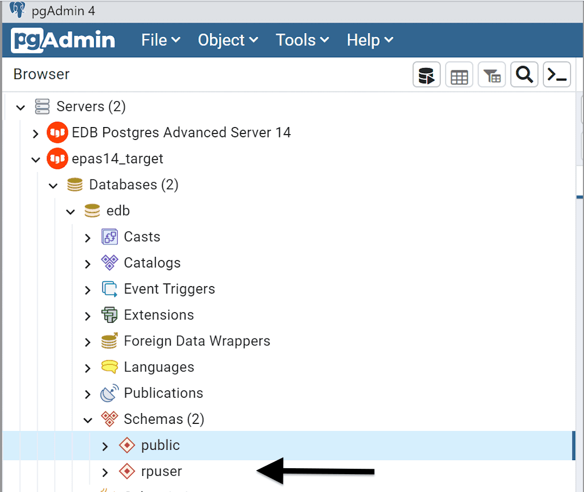Expand the rpuser schema node
This screenshot has height=492, width=584.
coord(105,472)
